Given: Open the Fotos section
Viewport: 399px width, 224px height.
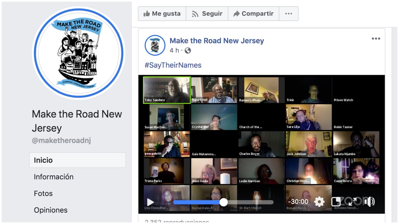Looking at the screenshot, I should pyautogui.click(x=43, y=194).
